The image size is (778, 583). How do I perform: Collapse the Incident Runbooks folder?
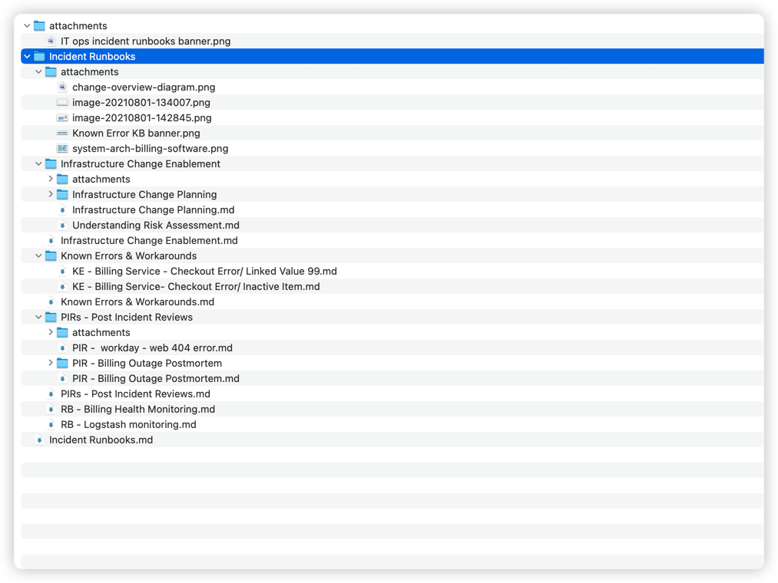click(x=27, y=56)
